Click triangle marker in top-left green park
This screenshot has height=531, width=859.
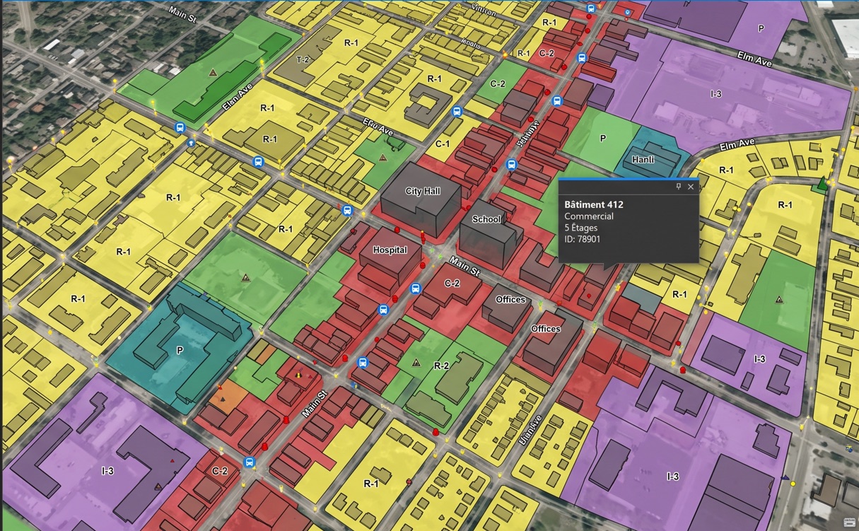[212, 72]
